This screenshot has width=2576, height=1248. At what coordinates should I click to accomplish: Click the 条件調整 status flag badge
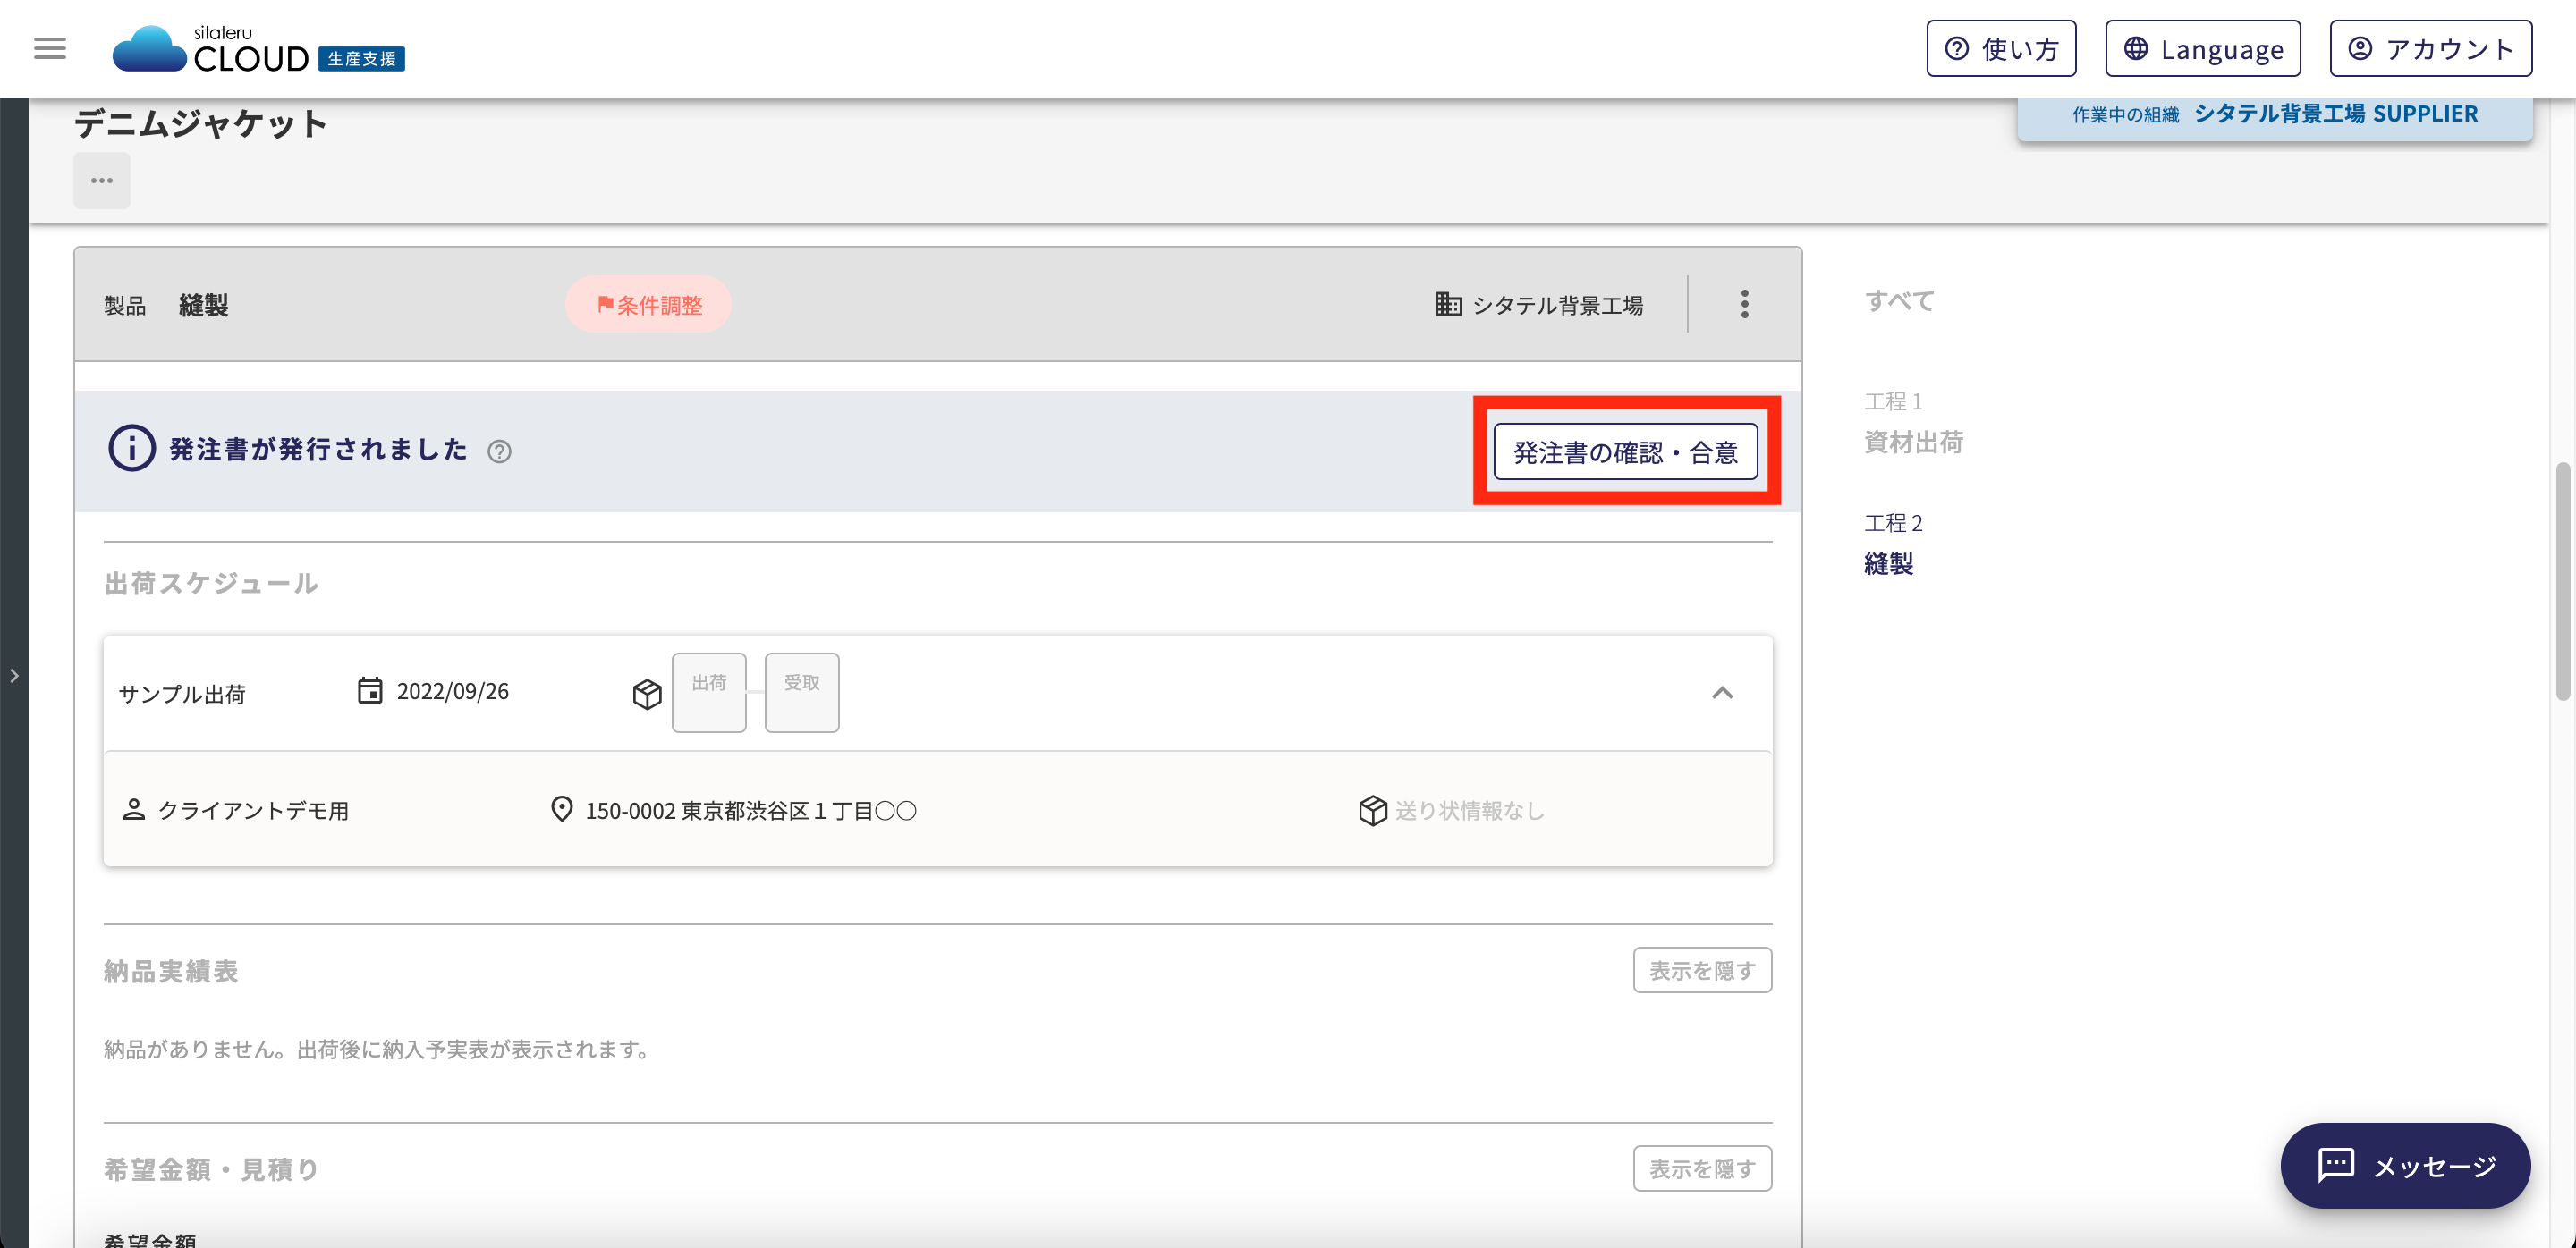[649, 305]
